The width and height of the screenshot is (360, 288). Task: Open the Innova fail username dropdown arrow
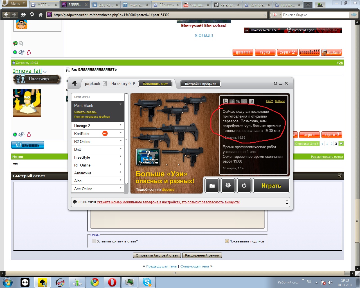point(45,72)
